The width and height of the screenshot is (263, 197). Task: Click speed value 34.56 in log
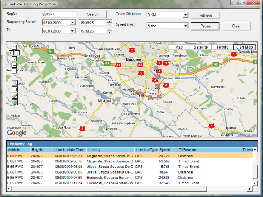point(163,172)
